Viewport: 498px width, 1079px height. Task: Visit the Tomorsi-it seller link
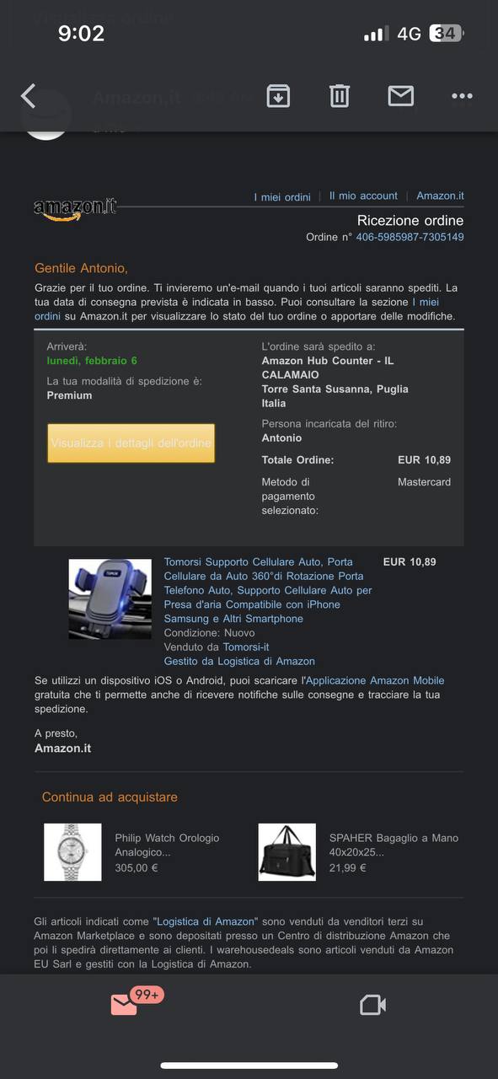tap(246, 647)
